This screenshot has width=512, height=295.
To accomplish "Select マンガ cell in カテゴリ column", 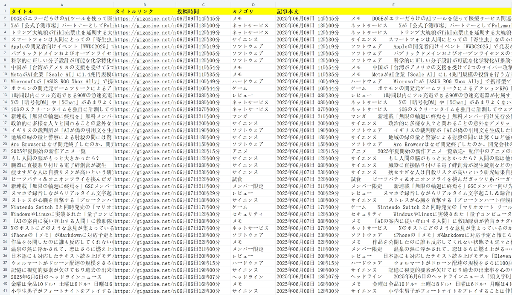I will coord(253,116).
